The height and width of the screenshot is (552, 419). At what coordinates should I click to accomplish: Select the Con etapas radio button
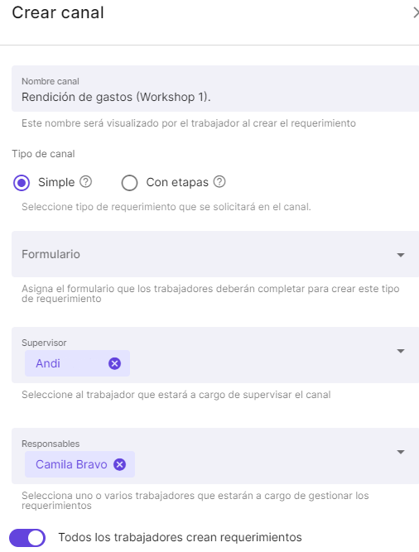129,183
